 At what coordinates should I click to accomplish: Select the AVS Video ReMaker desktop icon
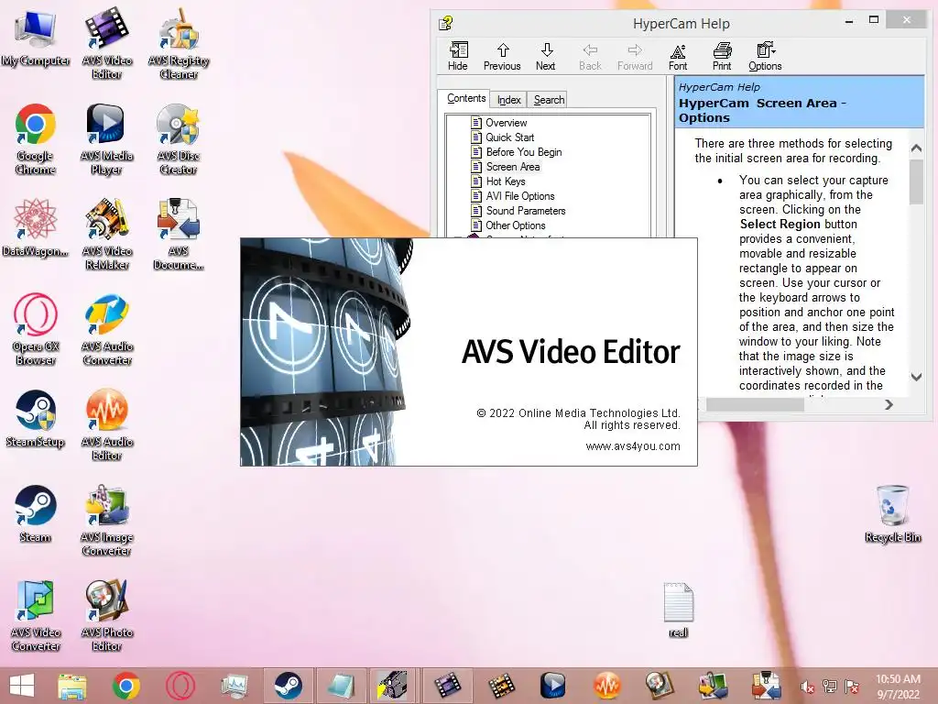pos(106,234)
